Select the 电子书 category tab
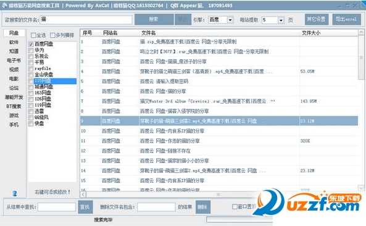The height and width of the screenshot is (226, 366). pyautogui.click(x=14, y=61)
